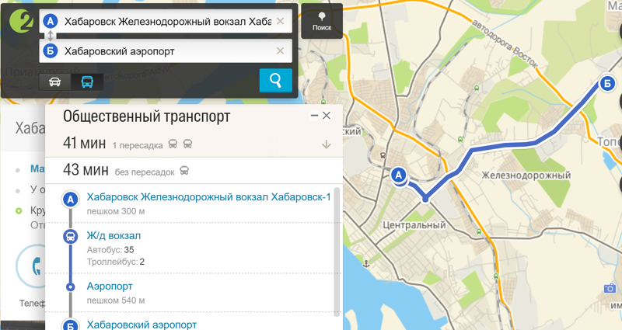Click the Аэропорт stop link
This screenshot has width=622, height=330.
click(x=110, y=287)
